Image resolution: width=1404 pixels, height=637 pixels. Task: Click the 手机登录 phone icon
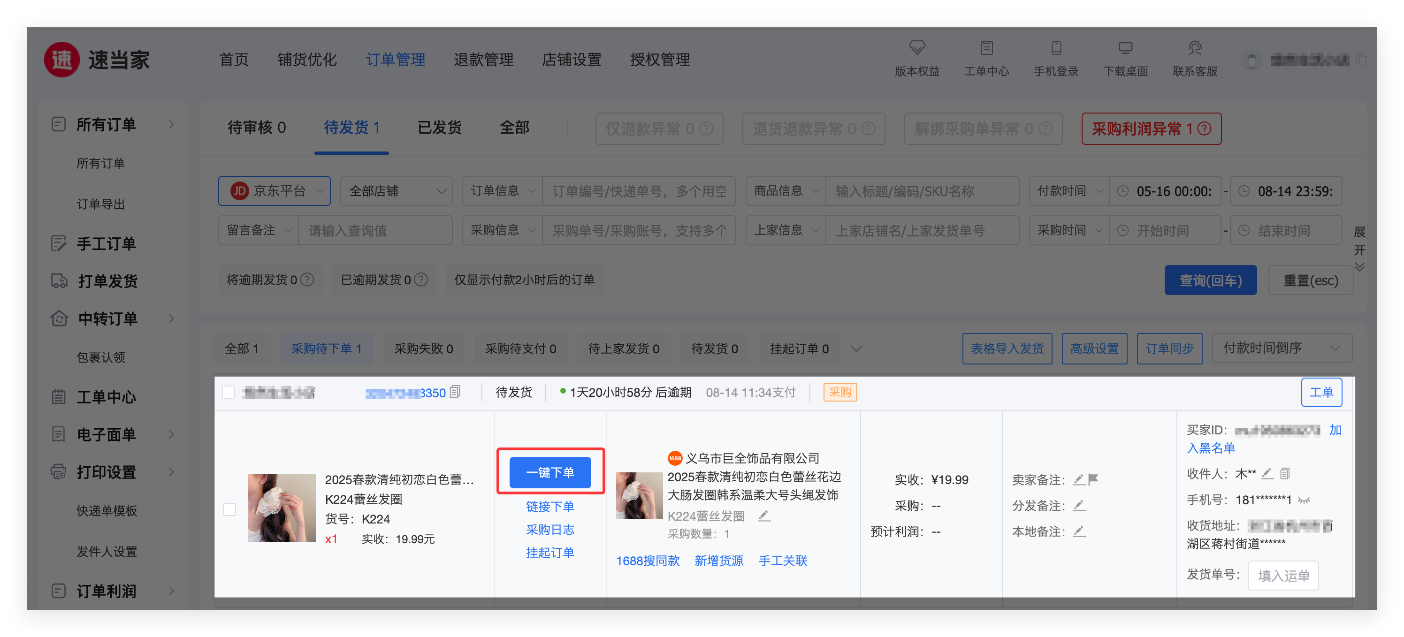pyautogui.click(x=1056, y=48)
